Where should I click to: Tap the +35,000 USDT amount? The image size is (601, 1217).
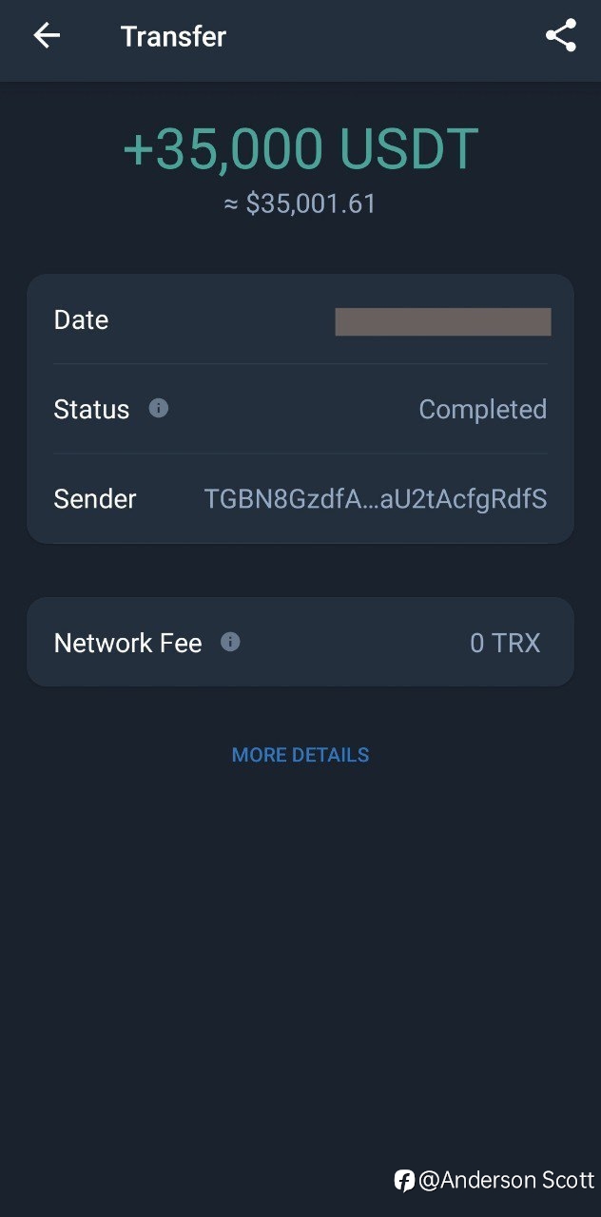tap(300, 149)
